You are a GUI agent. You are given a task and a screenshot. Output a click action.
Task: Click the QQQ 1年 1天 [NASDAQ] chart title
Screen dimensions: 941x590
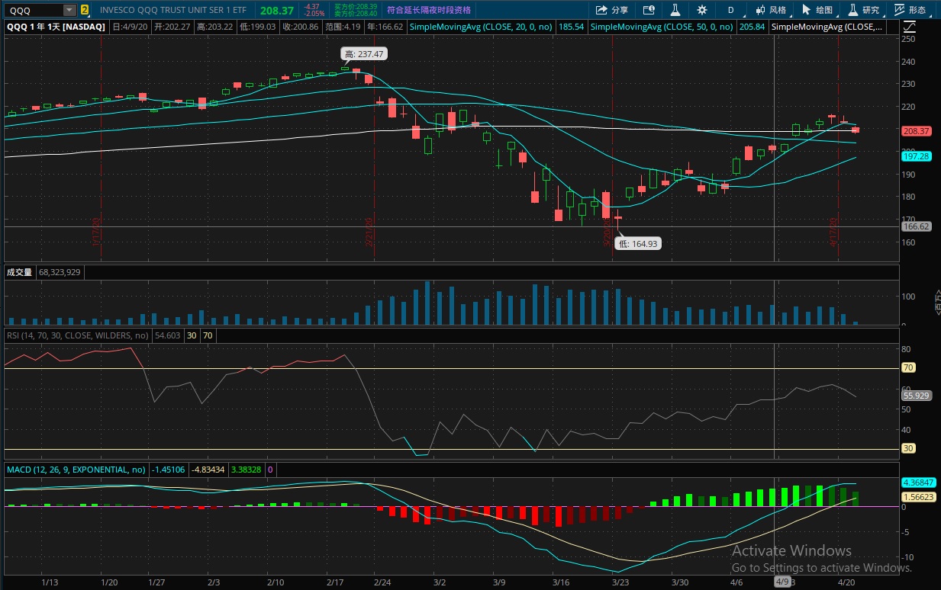[56, 26]
